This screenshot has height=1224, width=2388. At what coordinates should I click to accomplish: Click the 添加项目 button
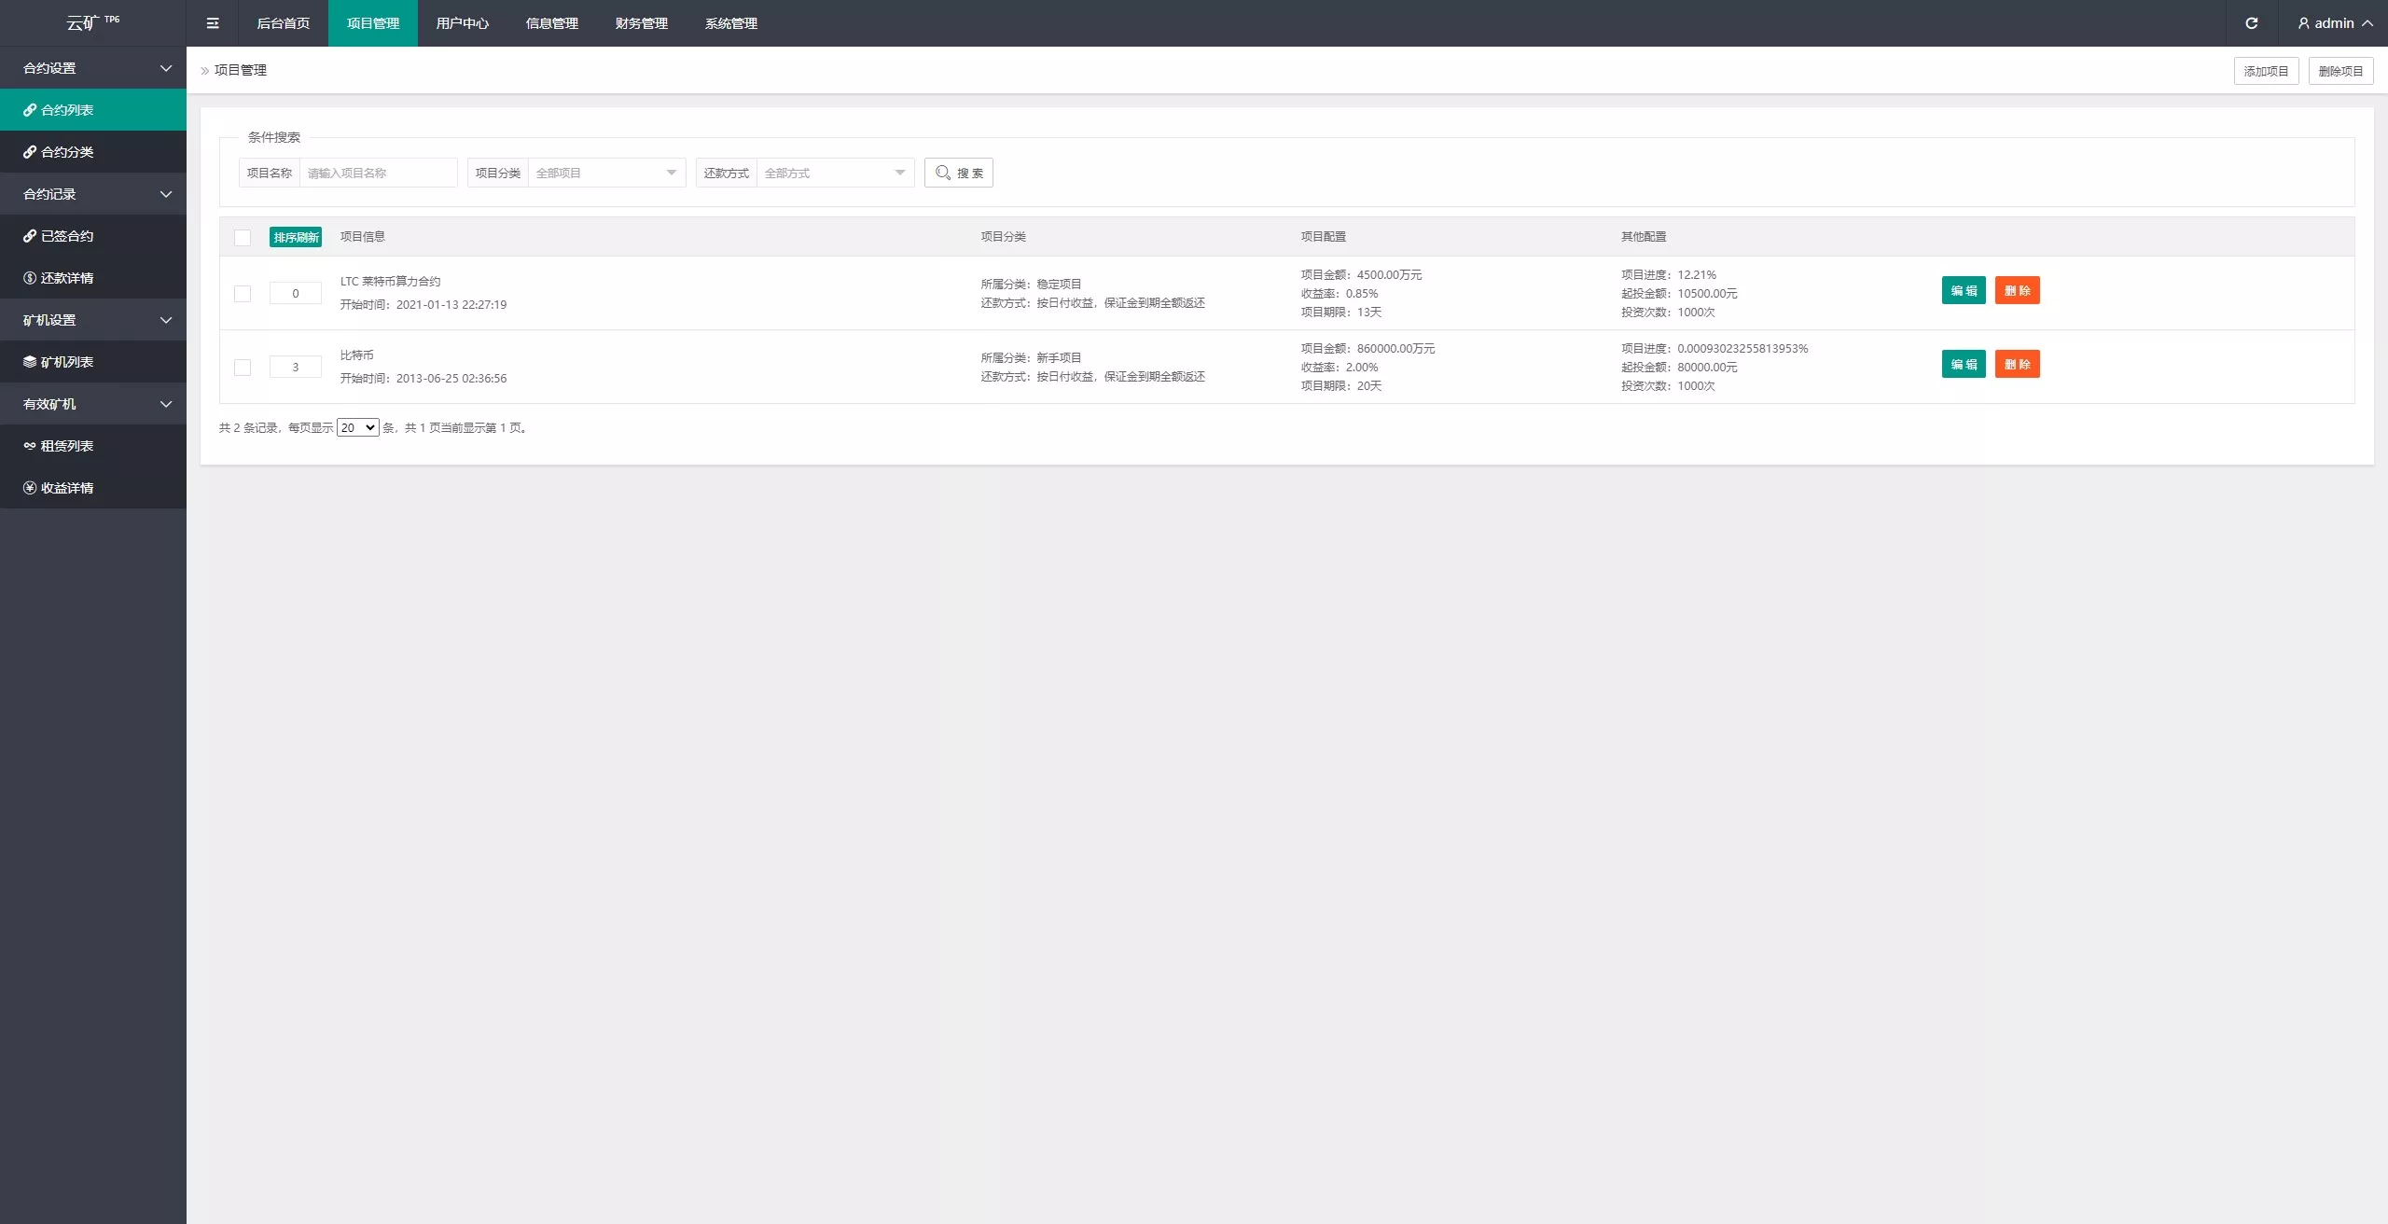coord(2266,71)
